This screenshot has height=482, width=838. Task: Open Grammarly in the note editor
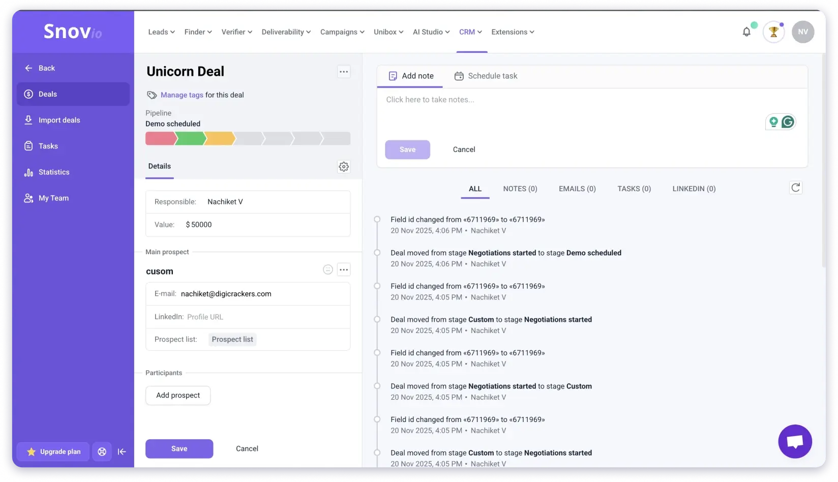click(x=788, y=122)
